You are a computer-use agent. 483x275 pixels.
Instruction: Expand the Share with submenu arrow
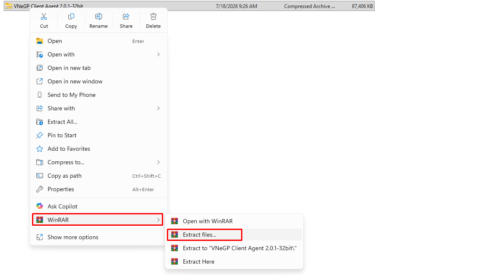click(x=158, y=108)
